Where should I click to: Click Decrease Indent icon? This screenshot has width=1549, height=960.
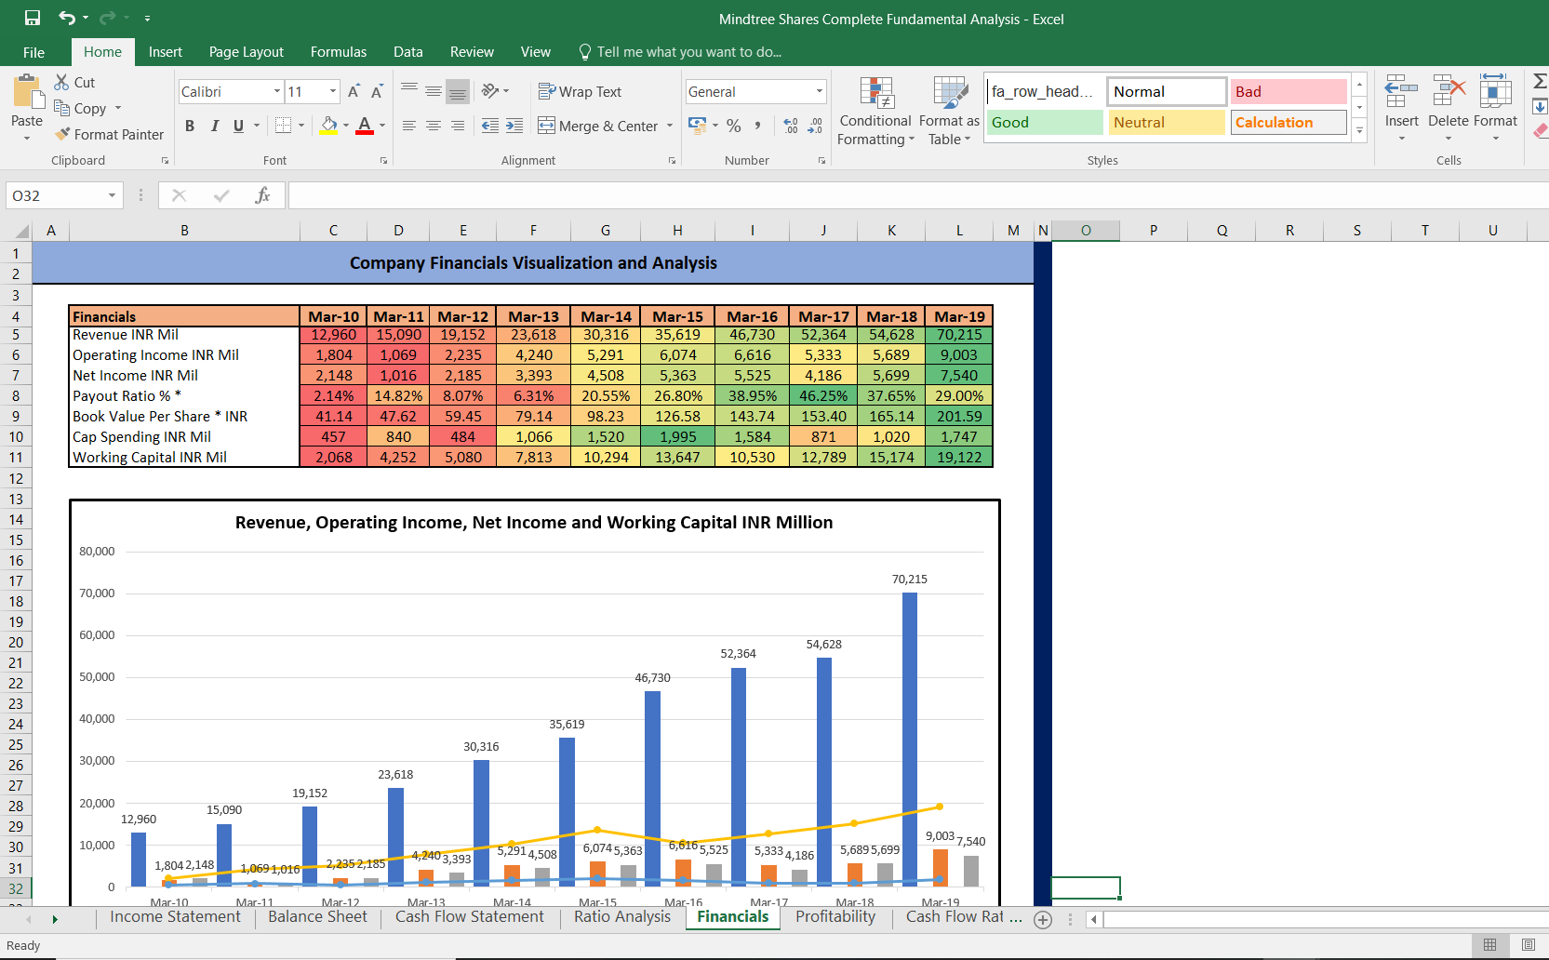click(490, 126)
